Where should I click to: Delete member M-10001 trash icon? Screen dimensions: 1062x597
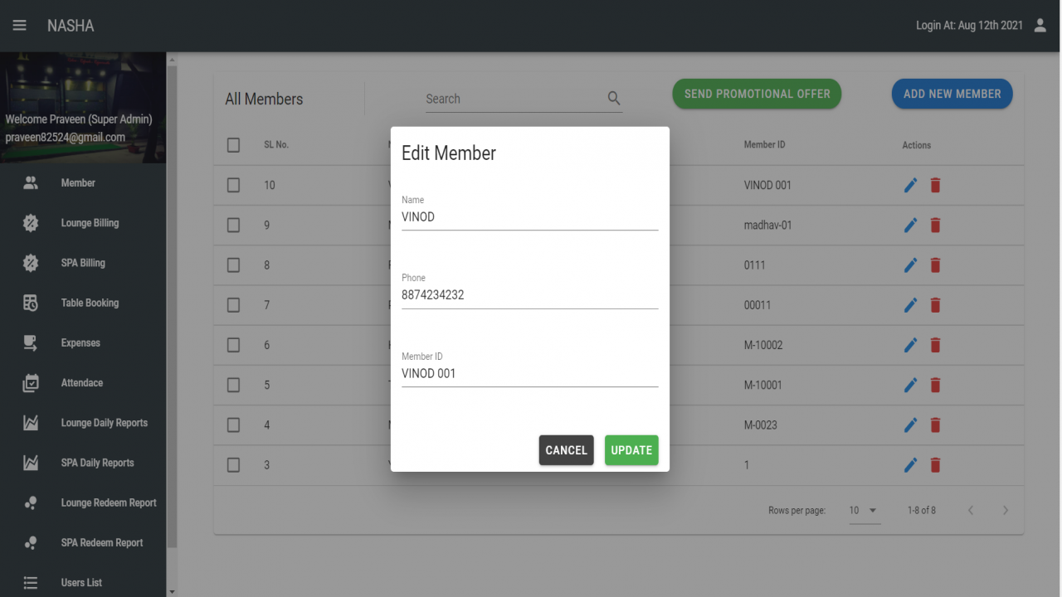[x=935, y=385]
